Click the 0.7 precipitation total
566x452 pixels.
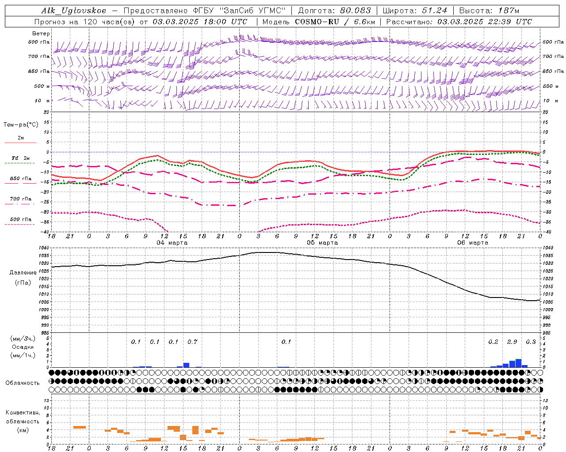pos(192,342)
